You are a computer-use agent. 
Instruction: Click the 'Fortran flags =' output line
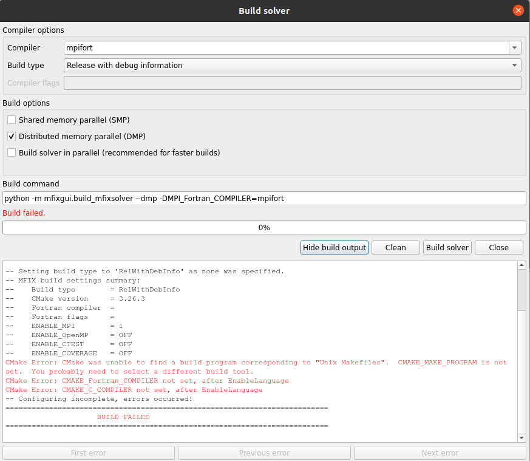coord(60,317)
